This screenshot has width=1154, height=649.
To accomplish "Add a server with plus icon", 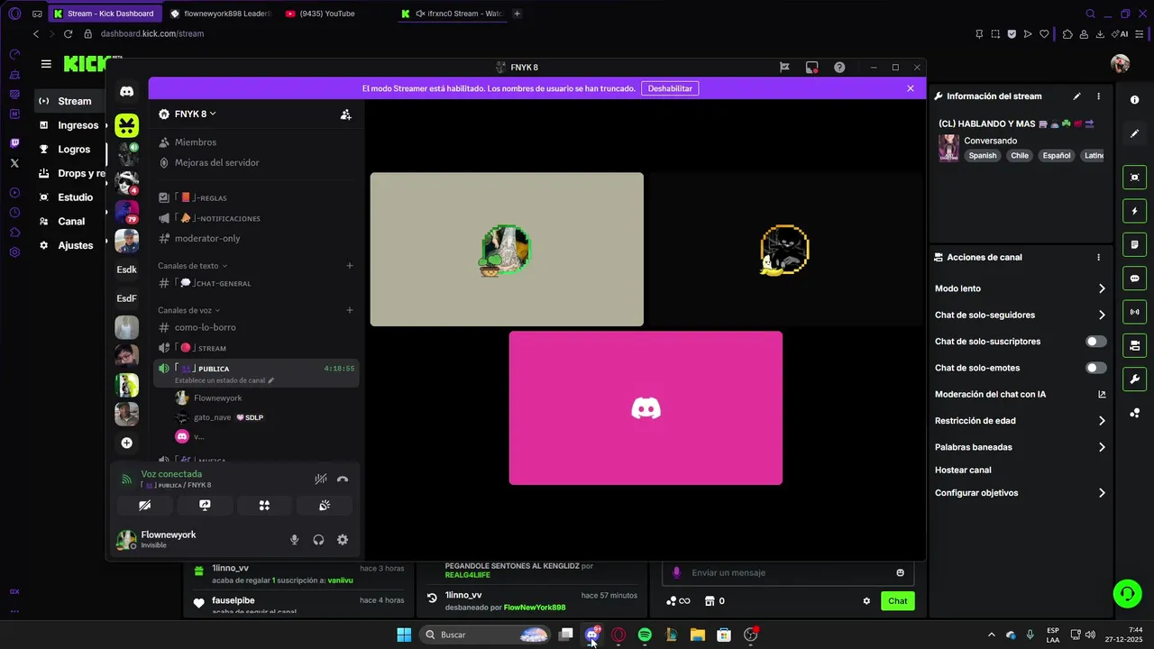I will click(127, 443).
